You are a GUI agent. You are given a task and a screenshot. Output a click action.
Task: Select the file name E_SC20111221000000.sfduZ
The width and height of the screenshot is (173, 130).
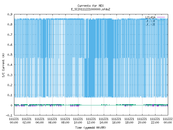coord(91,9)
